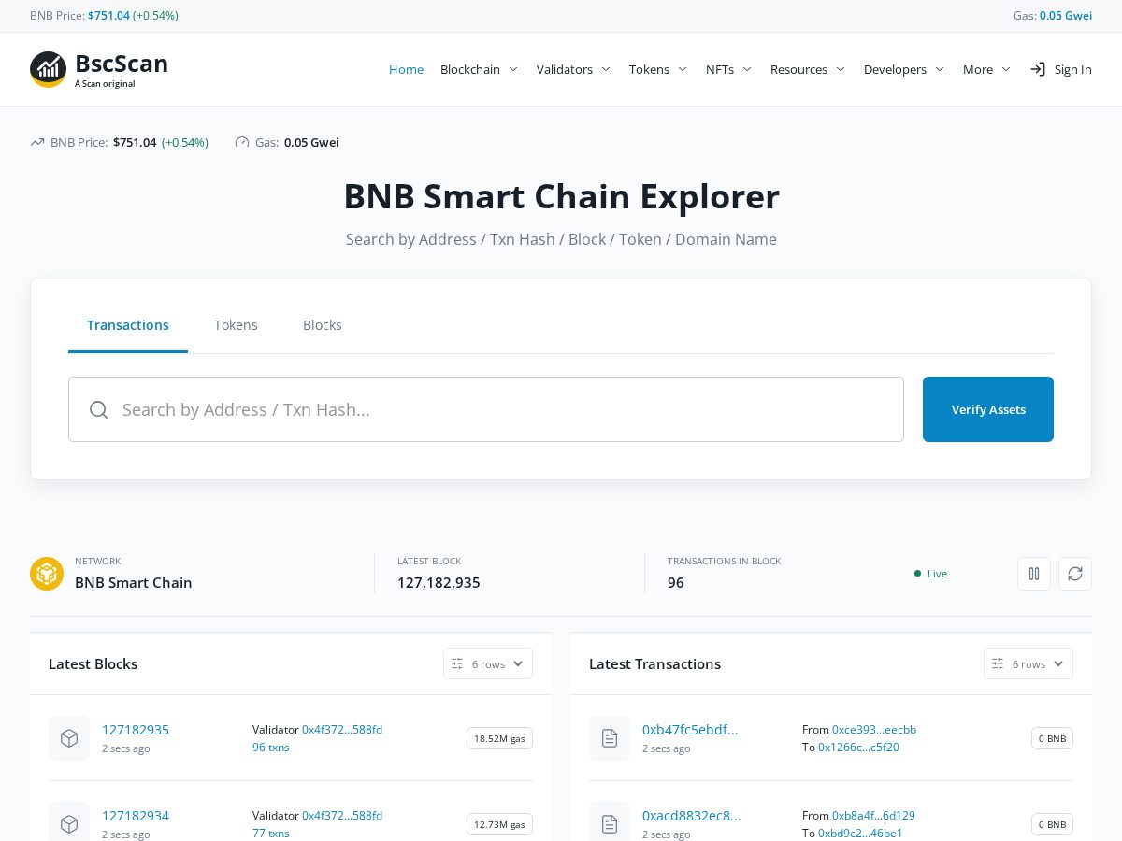The height and width of the screenshot is (841, 1122).
Task: Expand the Developers nav menu
Action: [904, 69]
